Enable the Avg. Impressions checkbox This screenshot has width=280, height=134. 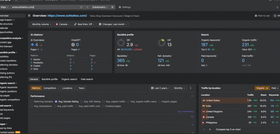(32, 106)
